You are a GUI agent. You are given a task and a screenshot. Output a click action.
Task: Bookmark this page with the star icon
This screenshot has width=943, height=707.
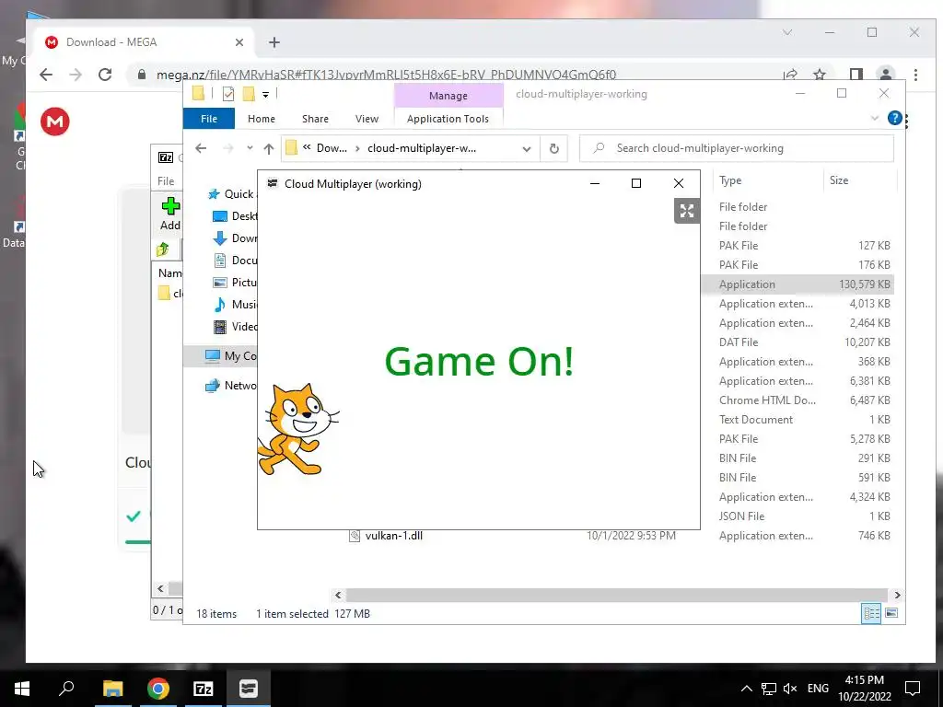(819, 75)
